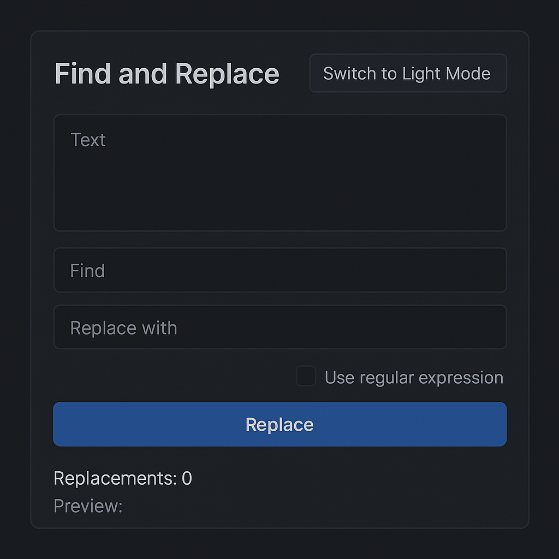Activate the replacement text field

coord(279,328)
